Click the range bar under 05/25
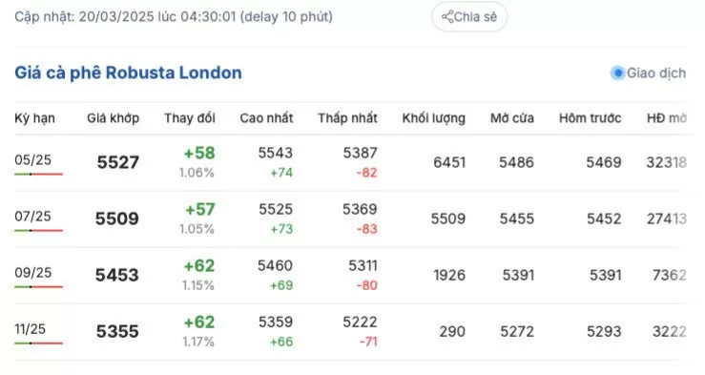Screen dimensions: 705x375 [x=39, y=174]
